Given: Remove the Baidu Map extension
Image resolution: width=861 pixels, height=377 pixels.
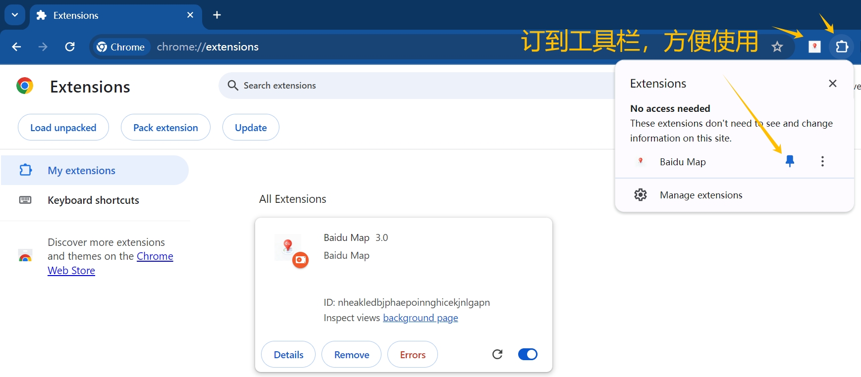Looking at the screenshot, I should [352, 355].
